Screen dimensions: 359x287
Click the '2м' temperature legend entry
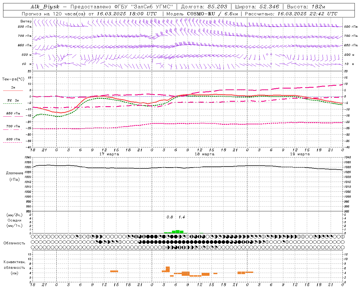click(13, 88)
